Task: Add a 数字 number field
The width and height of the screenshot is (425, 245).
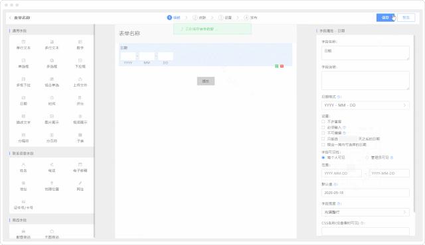Action: click(x=80, y=45)
